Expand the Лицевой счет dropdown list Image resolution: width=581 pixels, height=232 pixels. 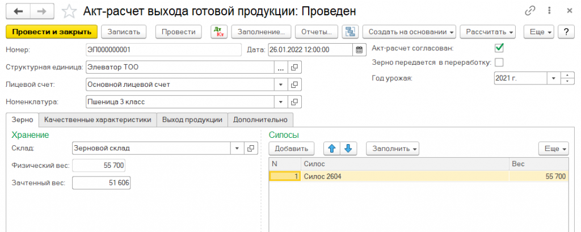(281, 85)
